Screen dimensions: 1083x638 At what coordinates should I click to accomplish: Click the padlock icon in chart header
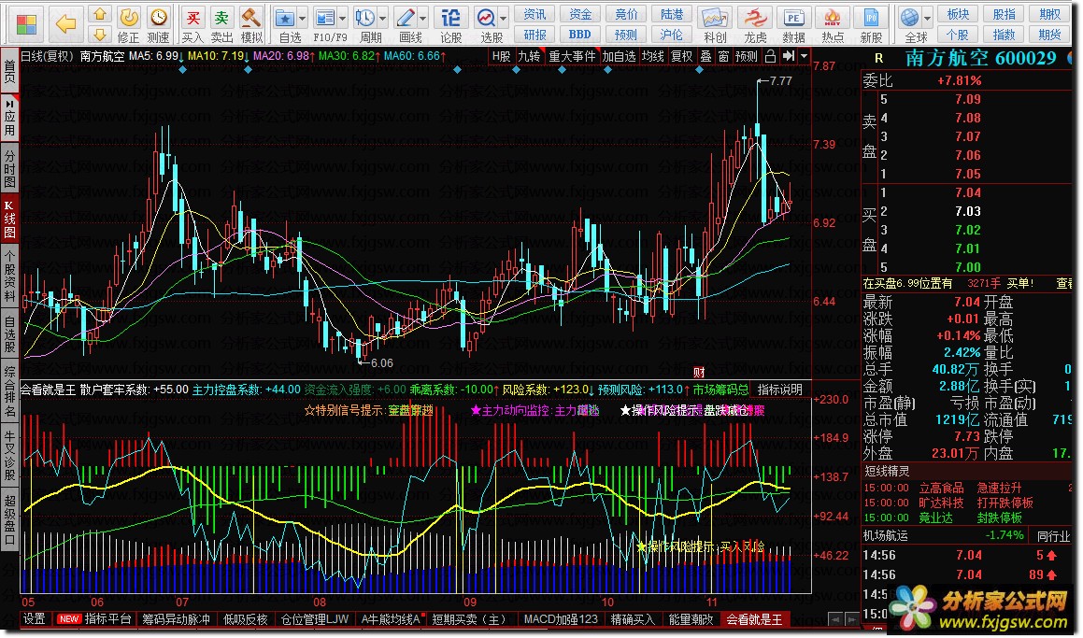click(770, 56)
